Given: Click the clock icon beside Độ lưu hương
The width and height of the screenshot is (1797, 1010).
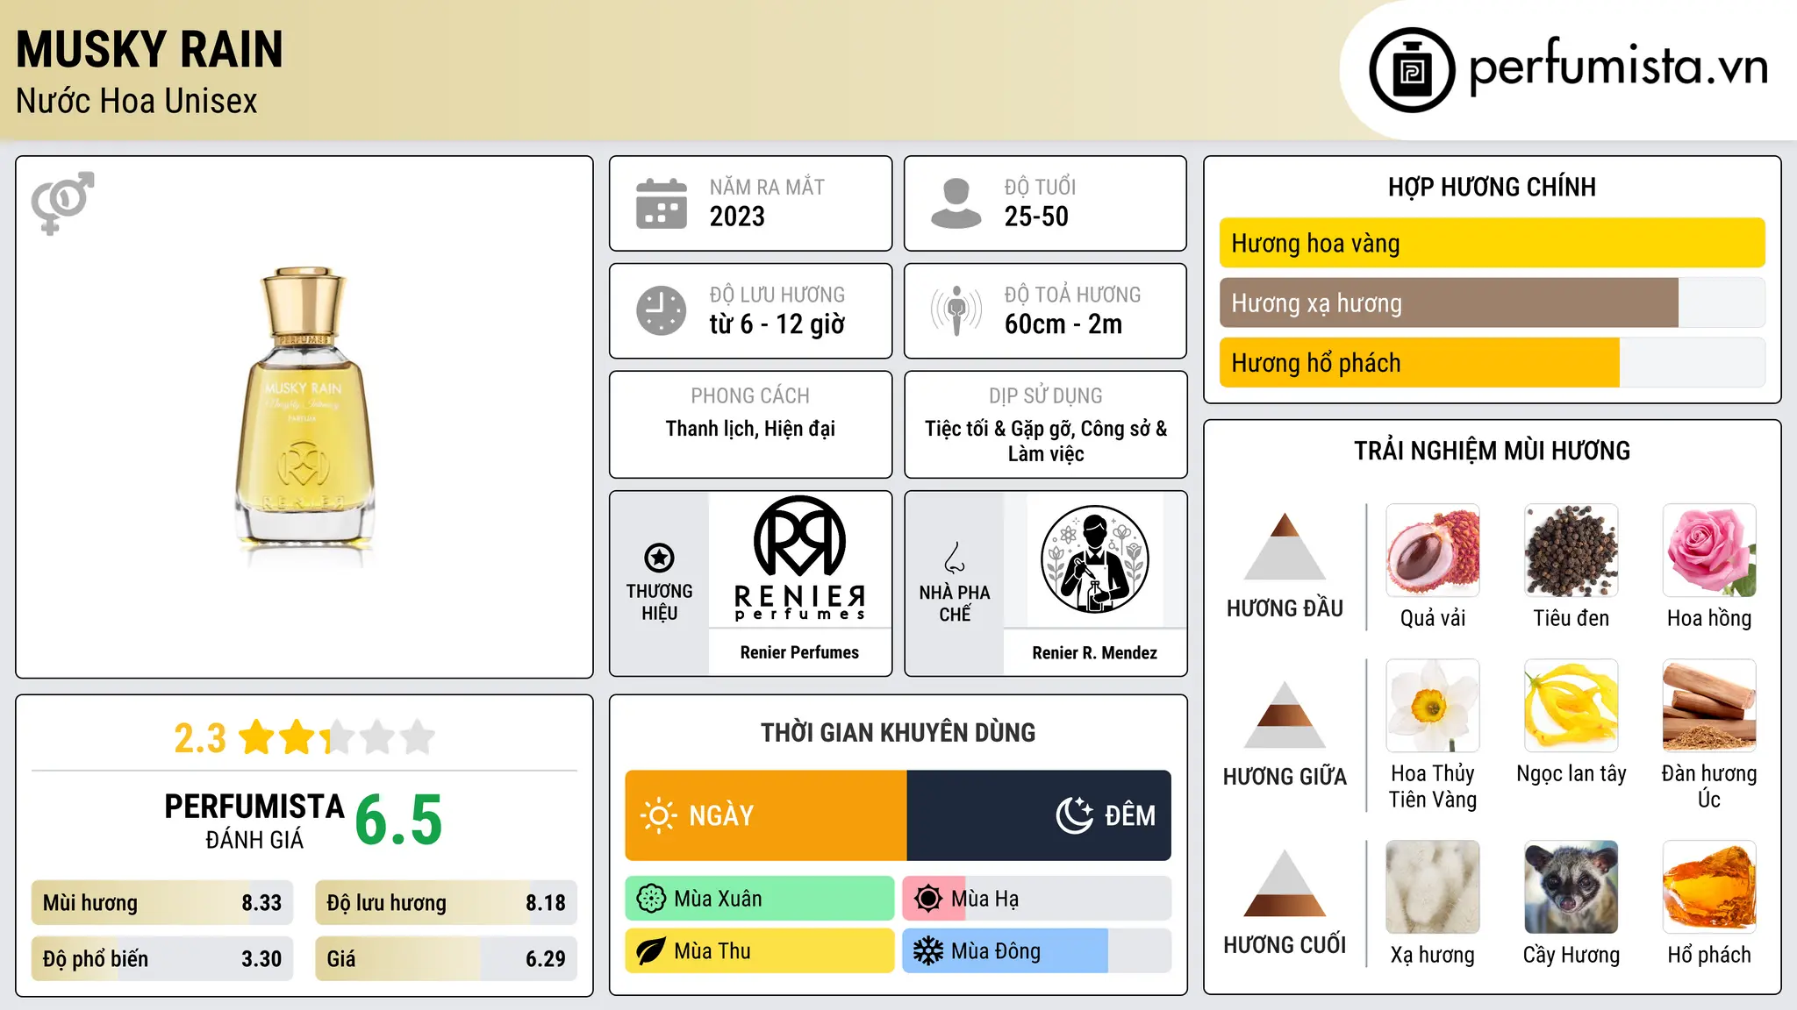Looking at the screenshot, I should pyautogui.click(x=662, y=310).
